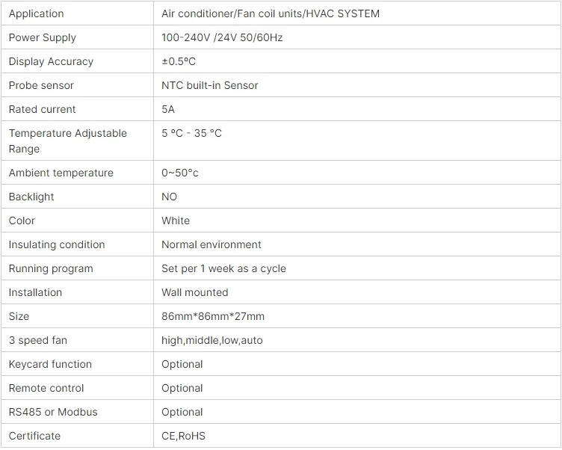The image size is (562, 450).
Task: Click the "Backlight" row label
Action: point(31,197)
